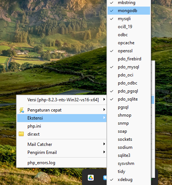This screenshot has height=185, width=172.
Task: Enable the sockets extension
Action: pyautogui.click(x=129, y=139)
